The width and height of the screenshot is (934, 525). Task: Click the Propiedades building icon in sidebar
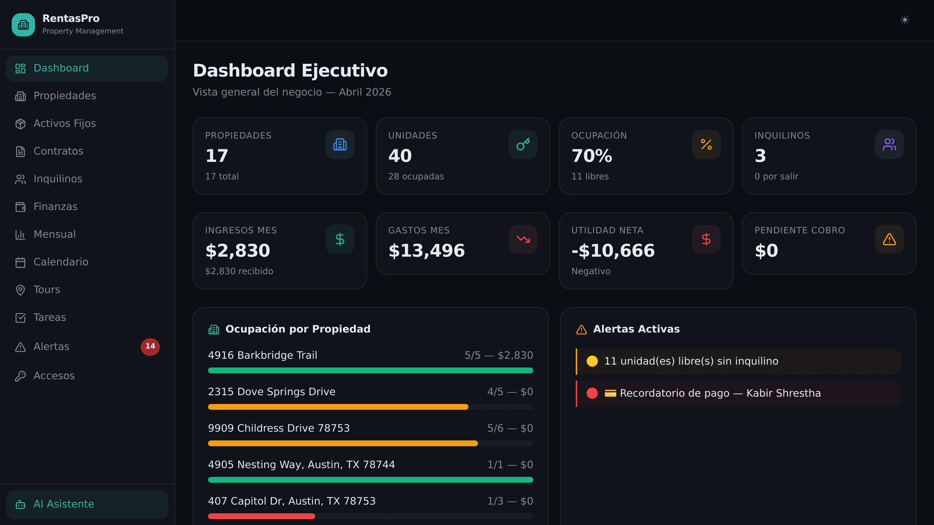click(20, 96)
